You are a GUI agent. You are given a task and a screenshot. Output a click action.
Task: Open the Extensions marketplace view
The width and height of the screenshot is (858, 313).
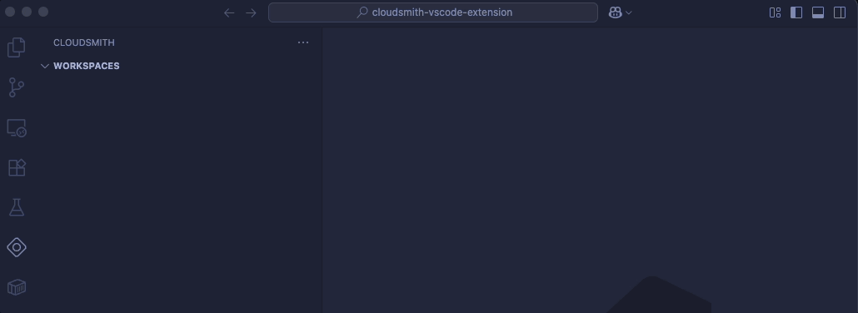(x=17, y=167)
